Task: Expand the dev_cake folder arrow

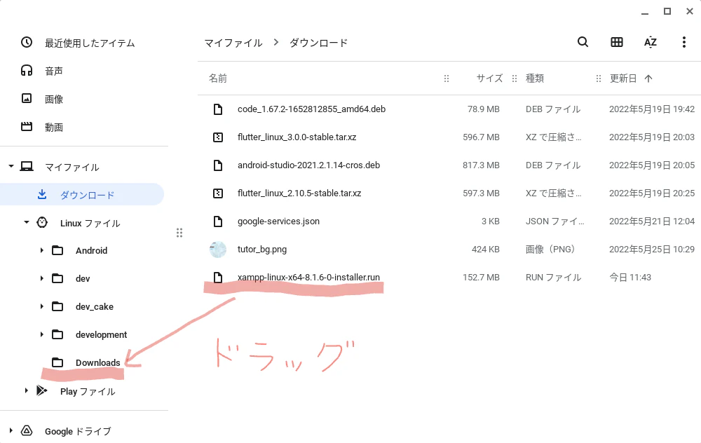Action: coord(41,306)
